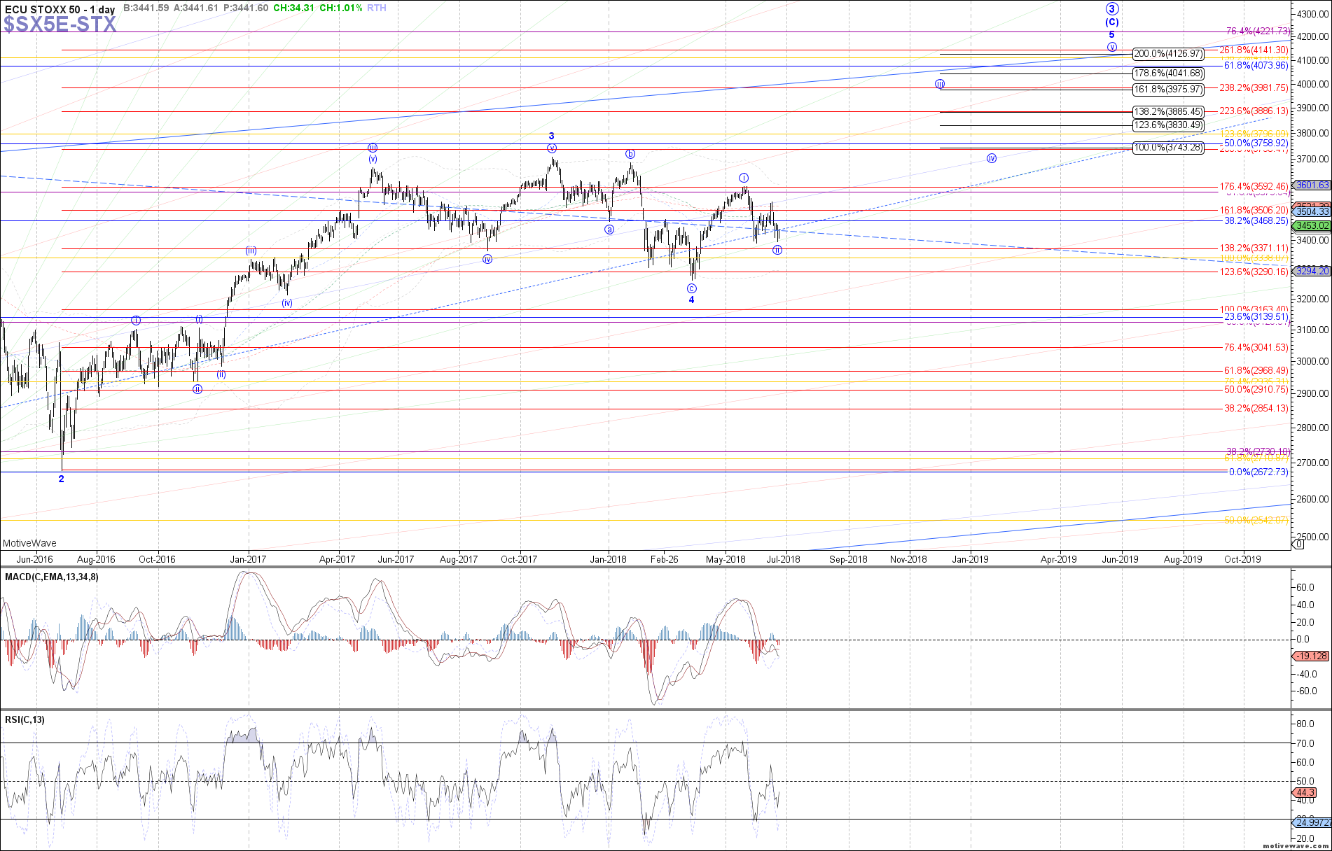Click the 138.2%(3371.11) Fibonacci label
This screenshot has width=1332, height=851.
1254,248
